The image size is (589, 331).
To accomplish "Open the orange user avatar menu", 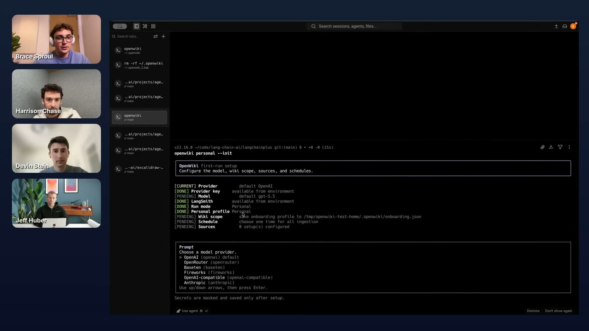I will (x=573, y=26).
